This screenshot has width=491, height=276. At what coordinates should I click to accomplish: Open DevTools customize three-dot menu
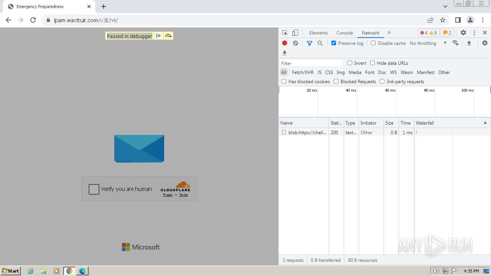(x=474, y=33)
